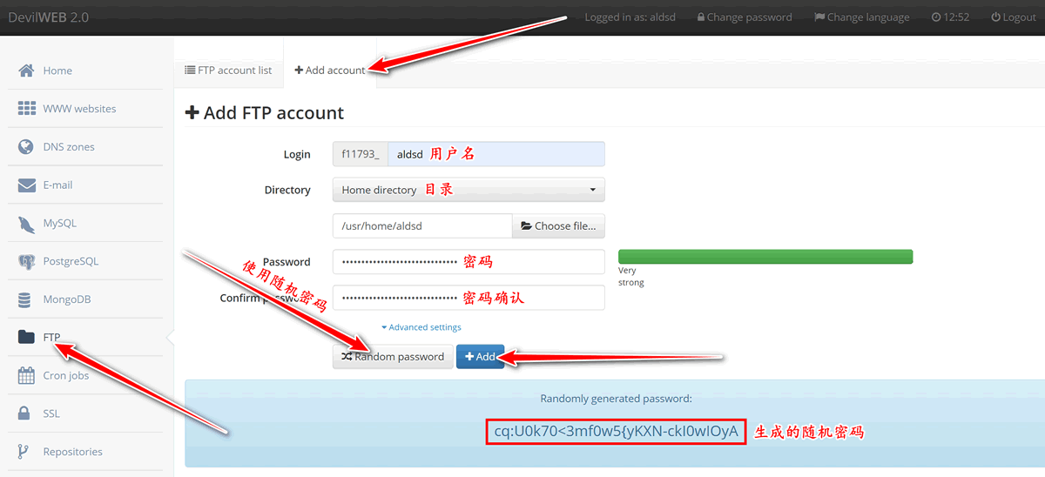Click the Change password link
Screen dimensions: 1045x477
(x=745, y=17)
